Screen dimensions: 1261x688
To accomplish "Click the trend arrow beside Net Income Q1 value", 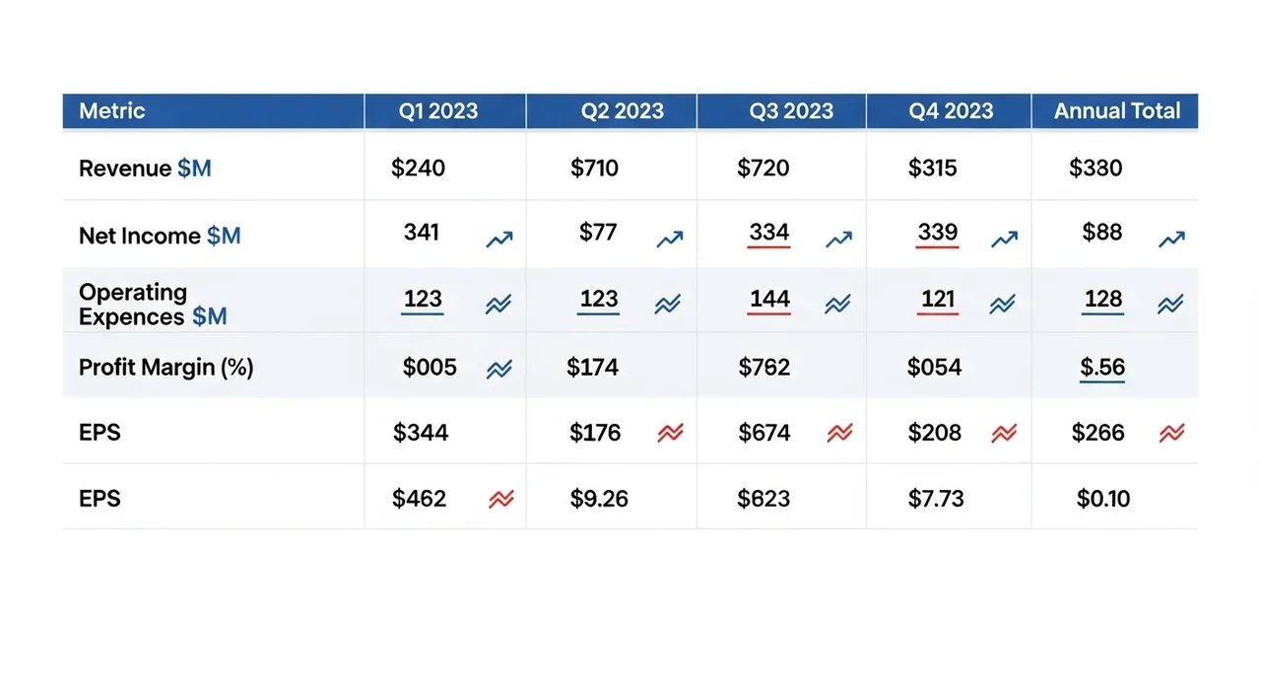I will click(x=499, y=239).
